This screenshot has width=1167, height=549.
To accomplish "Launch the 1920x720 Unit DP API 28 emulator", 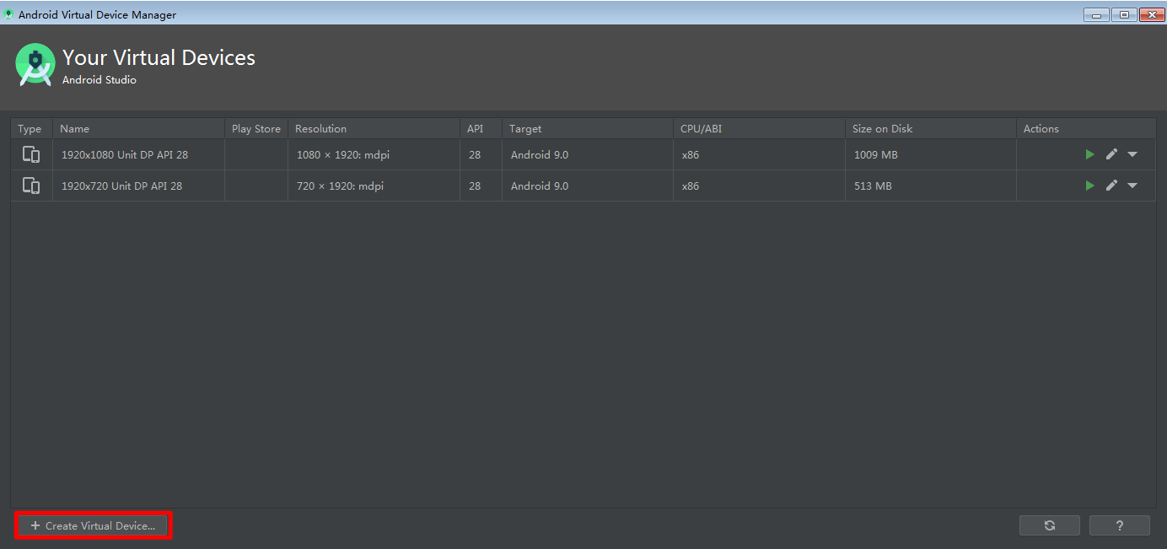I will [1090, 186].
